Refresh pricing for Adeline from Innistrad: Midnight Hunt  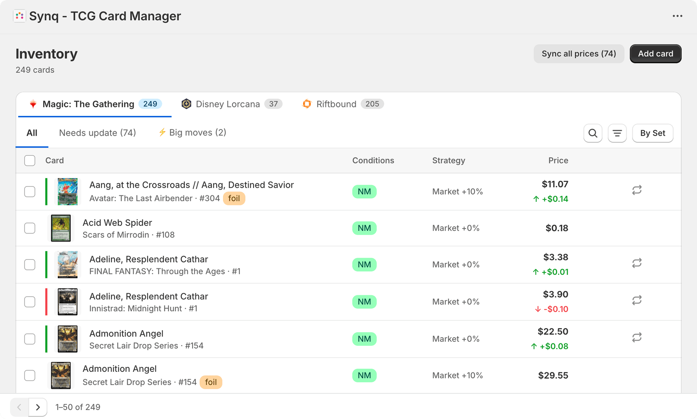637,300
